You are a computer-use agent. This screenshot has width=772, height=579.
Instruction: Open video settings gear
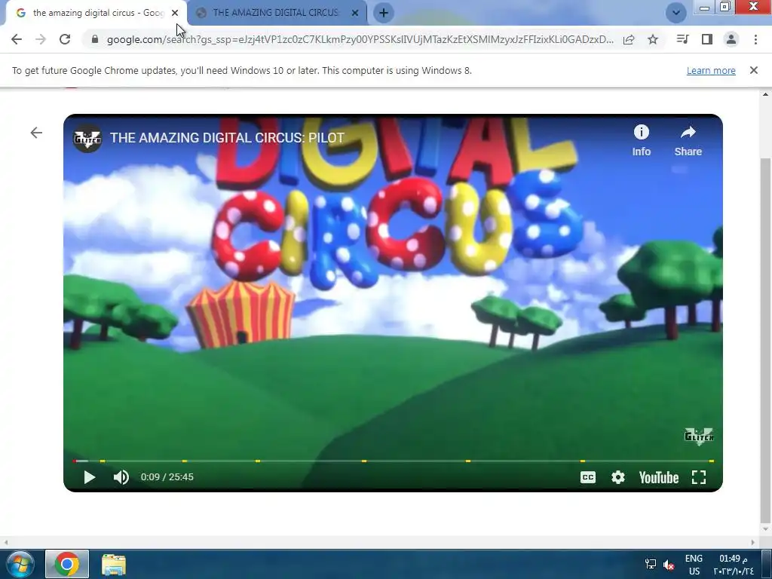pyautogui.click(x=618, y=477)
